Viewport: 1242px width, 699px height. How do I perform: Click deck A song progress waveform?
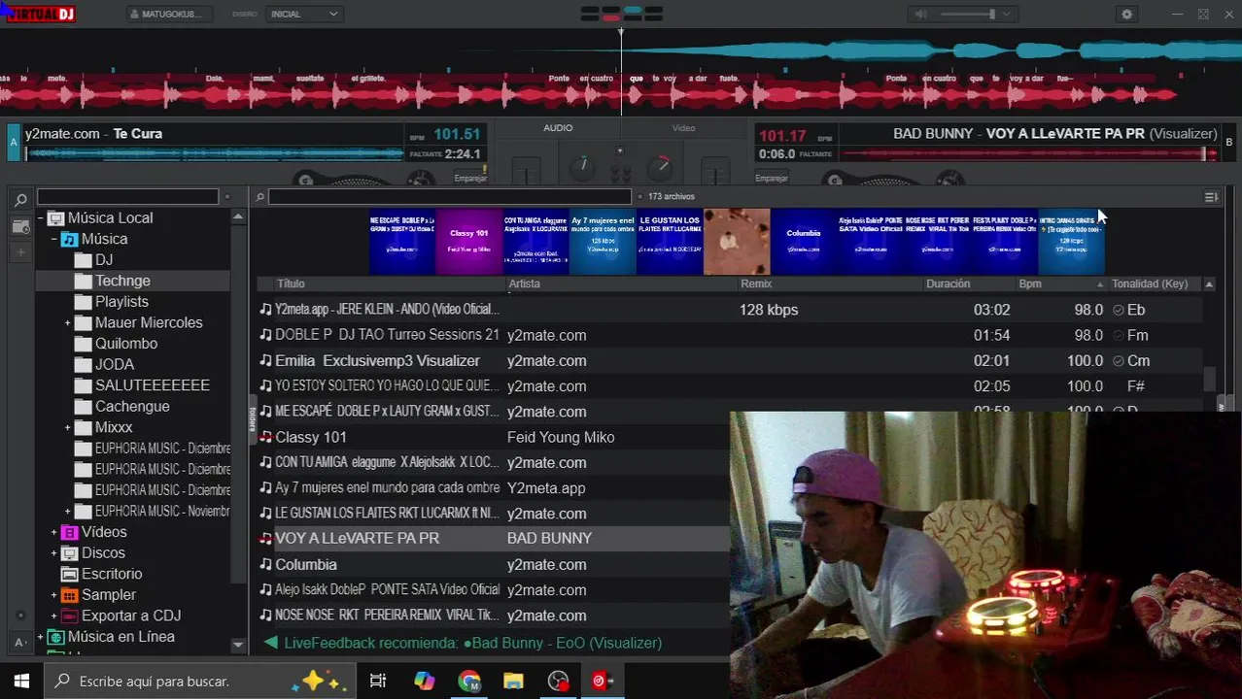pyautogui.click(x=214, y=153)
